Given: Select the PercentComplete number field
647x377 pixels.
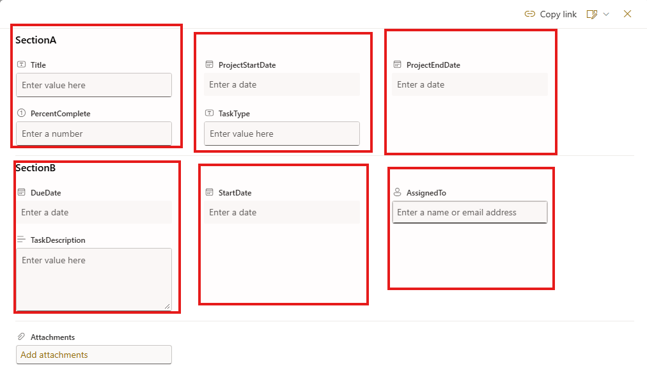Looking at the screenshot, I should coord(94,134).
